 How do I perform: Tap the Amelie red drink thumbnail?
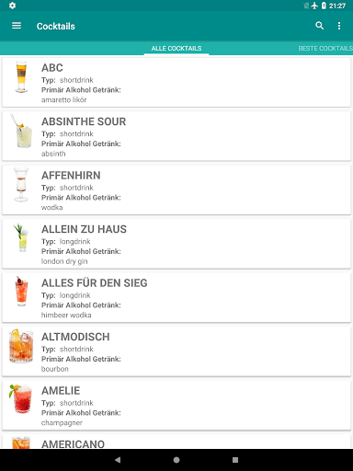tap(20, 398)
